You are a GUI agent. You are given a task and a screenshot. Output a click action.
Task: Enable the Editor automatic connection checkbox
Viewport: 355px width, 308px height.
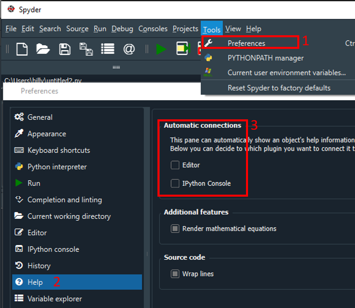(x=175, y=165)
